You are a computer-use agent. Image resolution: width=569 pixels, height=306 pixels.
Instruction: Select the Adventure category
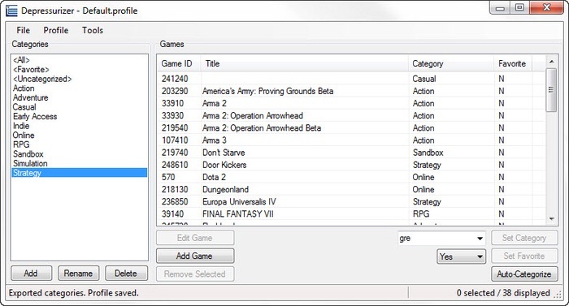pyautogui.click(x=79, y=97)
